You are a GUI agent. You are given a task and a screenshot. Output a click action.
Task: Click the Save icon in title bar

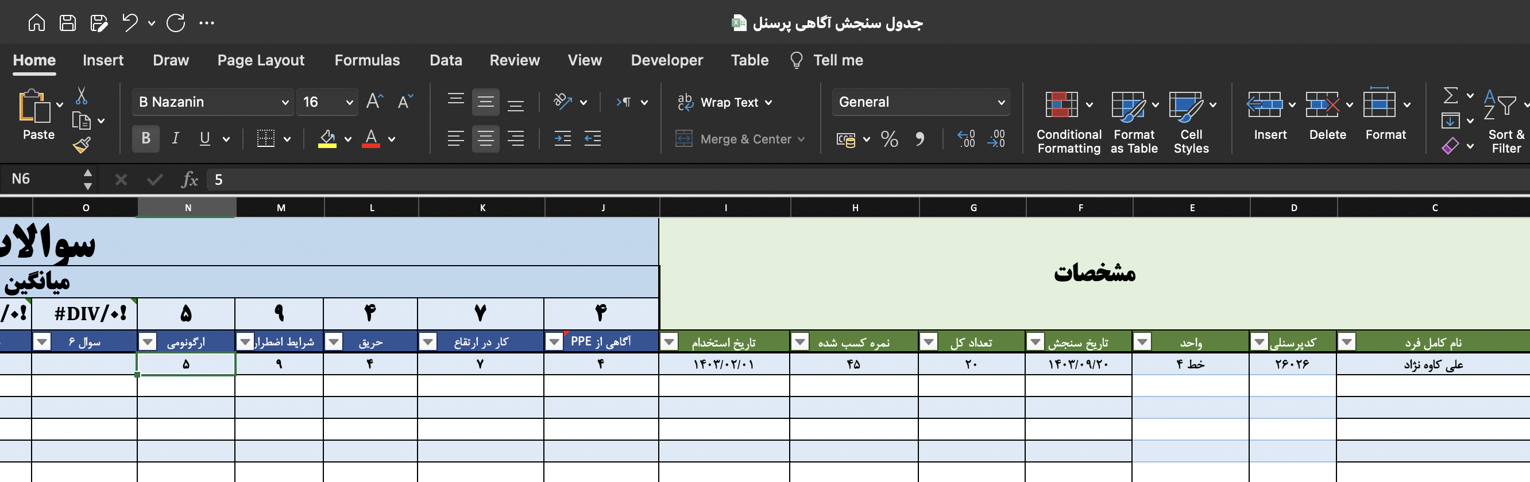68,23
